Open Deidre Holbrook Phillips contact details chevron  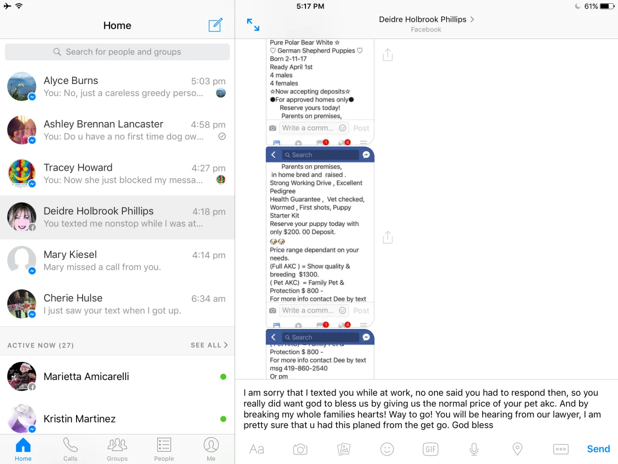tap(472, 19)
